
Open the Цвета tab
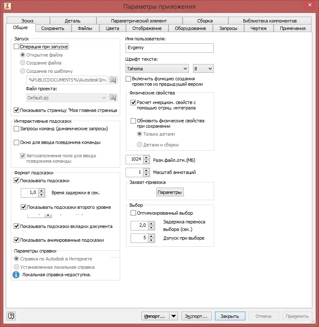click(113, 28)
